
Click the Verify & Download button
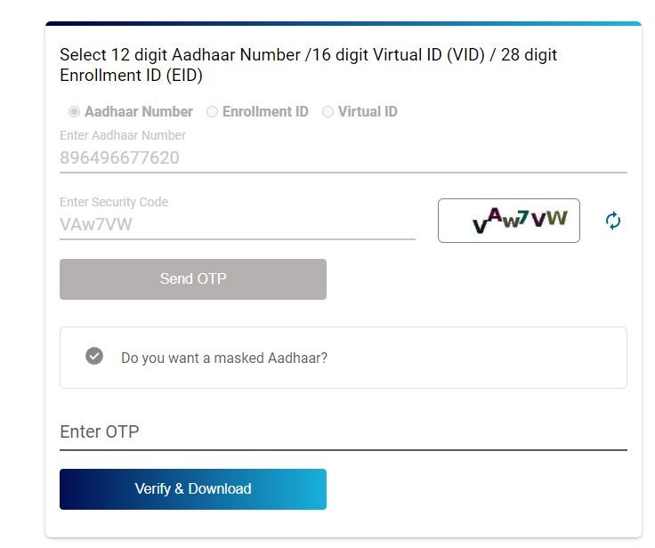click(193, 489)
